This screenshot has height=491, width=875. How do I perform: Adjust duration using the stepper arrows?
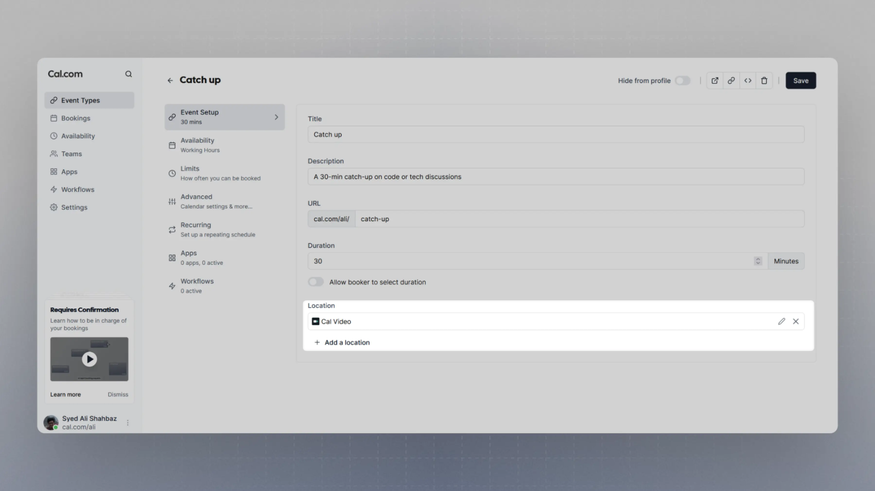tap(758, 261)
